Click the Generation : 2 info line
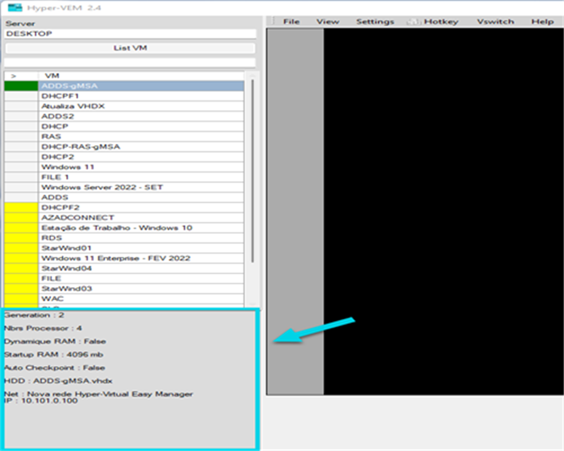The height and width of the screenshot is (451, 564). [x=34, y=315]
